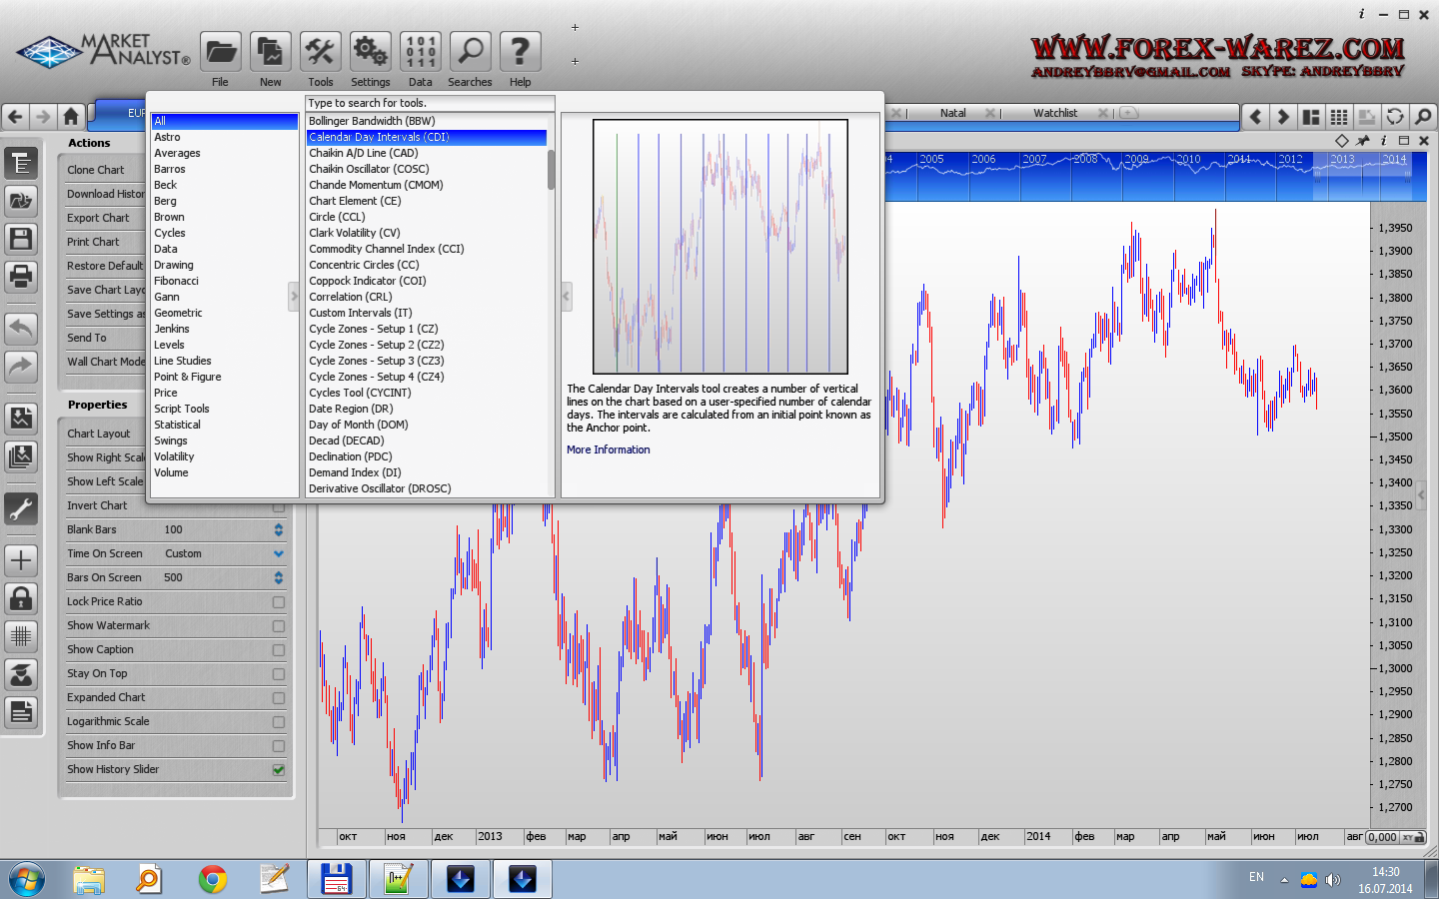Viewport: 1439px width, 899px height.
Task: Click the padlock icon in left sidebar
Action: [21, 598]
